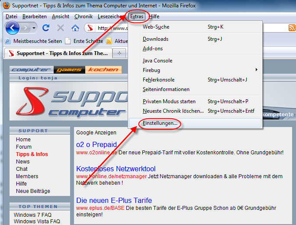Open the Hilfe menu

154,16
